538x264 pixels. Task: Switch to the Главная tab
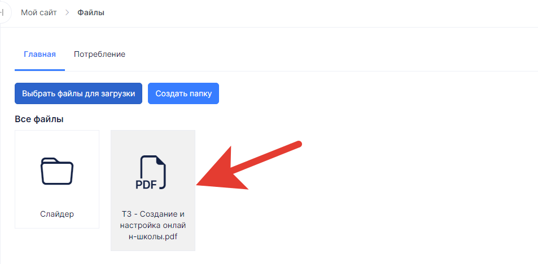(40, 55)
